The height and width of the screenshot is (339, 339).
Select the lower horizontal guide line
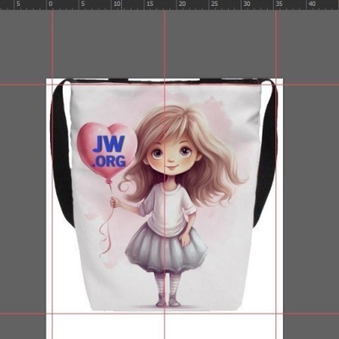click(x=169, y=314)
